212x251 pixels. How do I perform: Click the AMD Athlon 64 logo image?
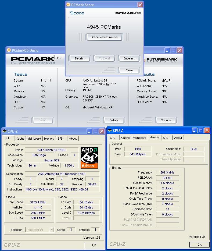89,158
